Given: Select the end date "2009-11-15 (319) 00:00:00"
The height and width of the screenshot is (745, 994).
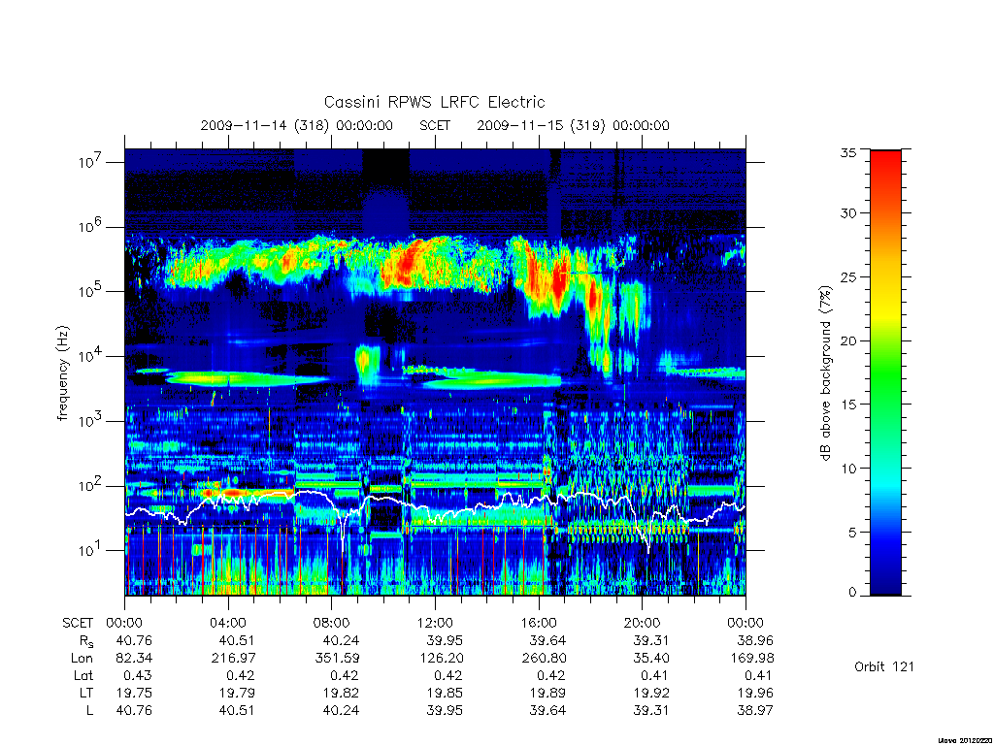Looking at the screenshot, I should tap(573, 125).
